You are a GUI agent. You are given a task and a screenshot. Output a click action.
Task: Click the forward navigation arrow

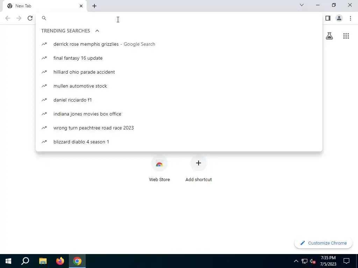point(19,18)
